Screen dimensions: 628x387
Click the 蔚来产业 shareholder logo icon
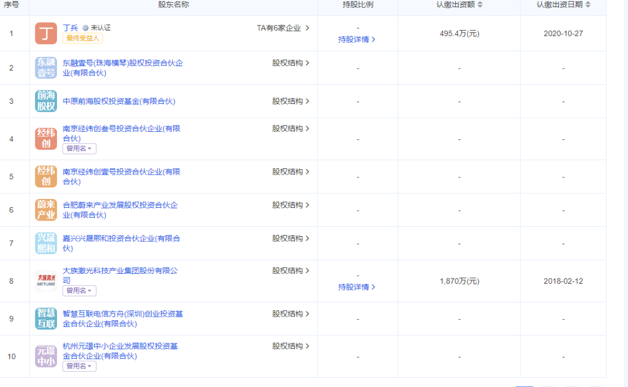(46, 209)
